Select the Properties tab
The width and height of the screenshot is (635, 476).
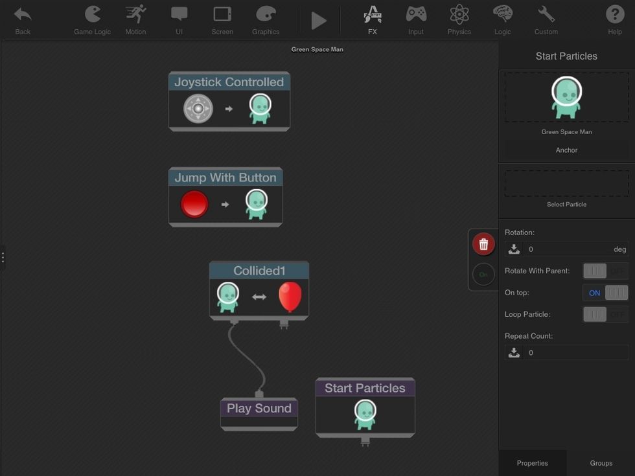(x=532, y=462)
